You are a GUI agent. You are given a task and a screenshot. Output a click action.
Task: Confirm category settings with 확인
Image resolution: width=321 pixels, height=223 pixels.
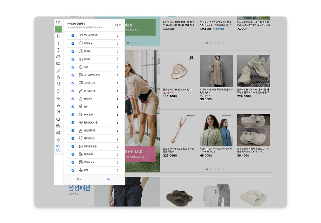pos(109,179)
